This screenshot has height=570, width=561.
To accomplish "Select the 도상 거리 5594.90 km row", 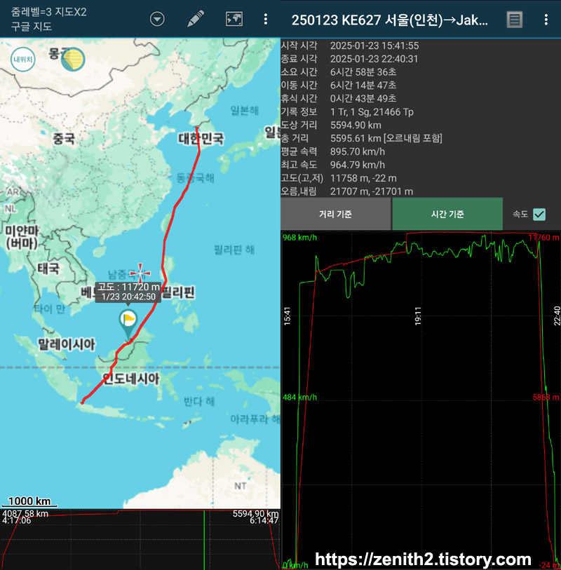I will [421, 125].
